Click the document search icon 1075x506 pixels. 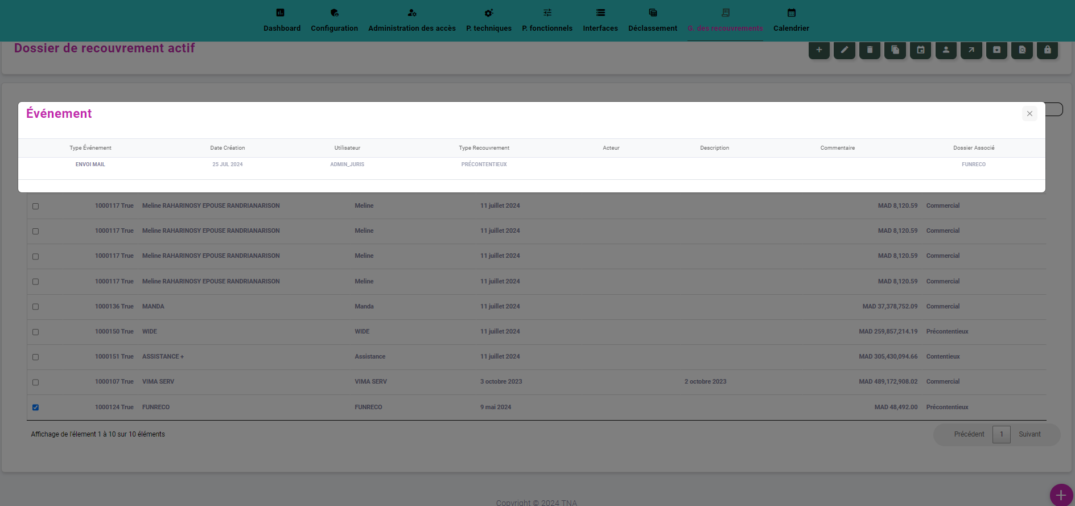tap(1022, 50)
